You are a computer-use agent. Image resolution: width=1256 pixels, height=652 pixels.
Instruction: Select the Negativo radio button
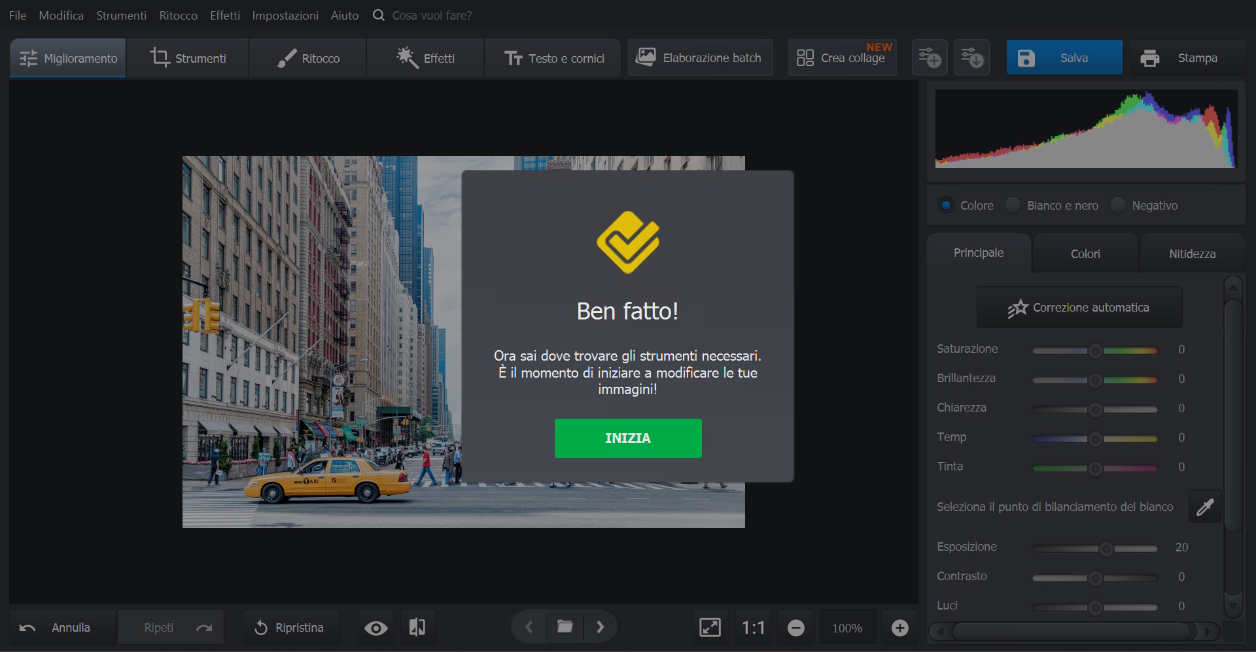1118,205
